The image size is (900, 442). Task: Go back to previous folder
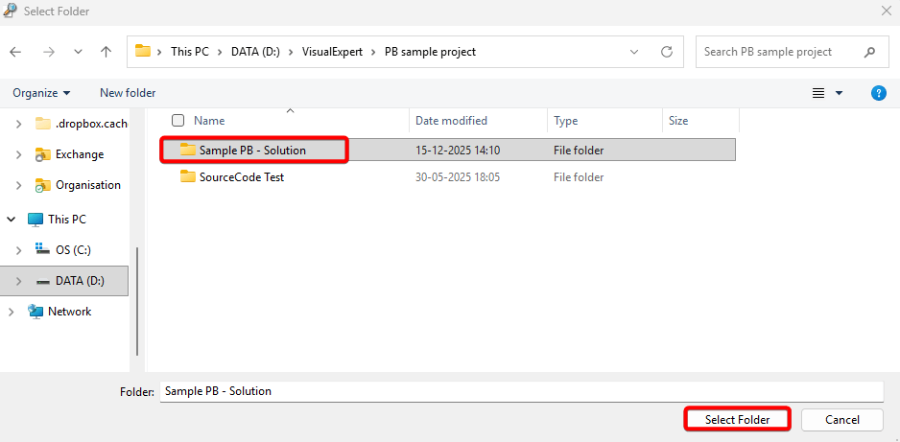tap(15, 52)
